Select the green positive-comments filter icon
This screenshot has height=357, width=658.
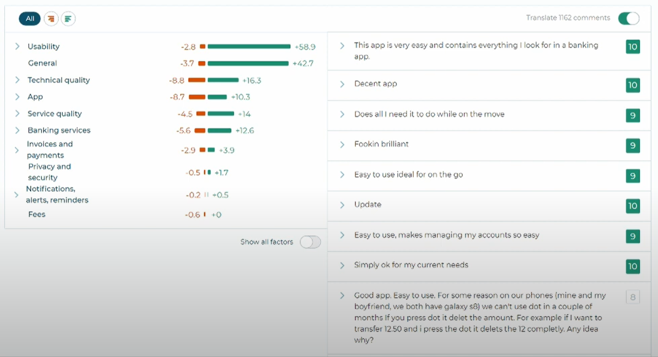coord(68,19)
